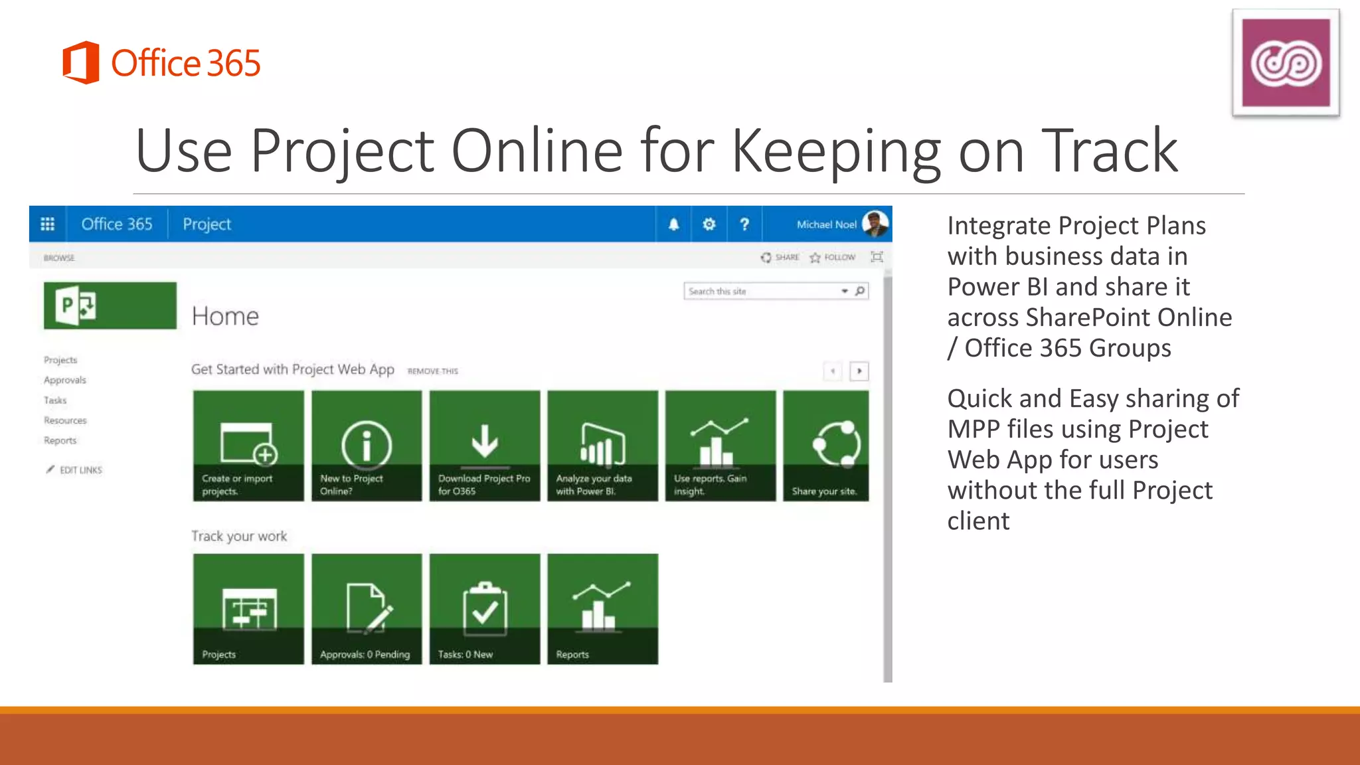This screenshot has width=1360, height=765.
Task: Open the Reports tile under Track your work
Action: tap(602, 609)
